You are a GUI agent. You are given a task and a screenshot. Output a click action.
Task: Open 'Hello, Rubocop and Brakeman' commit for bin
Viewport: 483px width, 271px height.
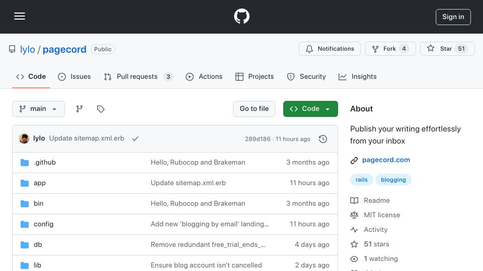[x=198, y=203]
